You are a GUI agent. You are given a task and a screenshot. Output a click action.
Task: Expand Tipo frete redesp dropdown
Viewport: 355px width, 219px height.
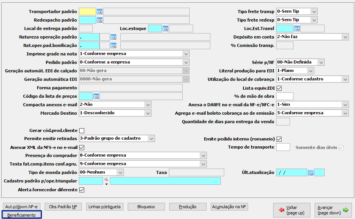click(x=314, y=20)
